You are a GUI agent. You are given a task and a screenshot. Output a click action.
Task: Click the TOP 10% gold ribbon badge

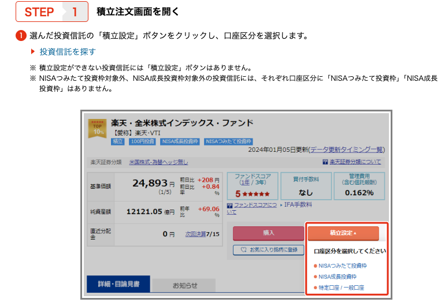tap(97, 128)
